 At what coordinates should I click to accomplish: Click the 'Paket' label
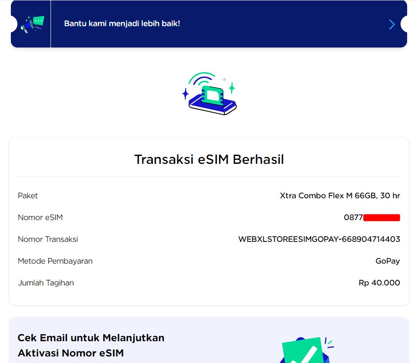coord(28,196)
